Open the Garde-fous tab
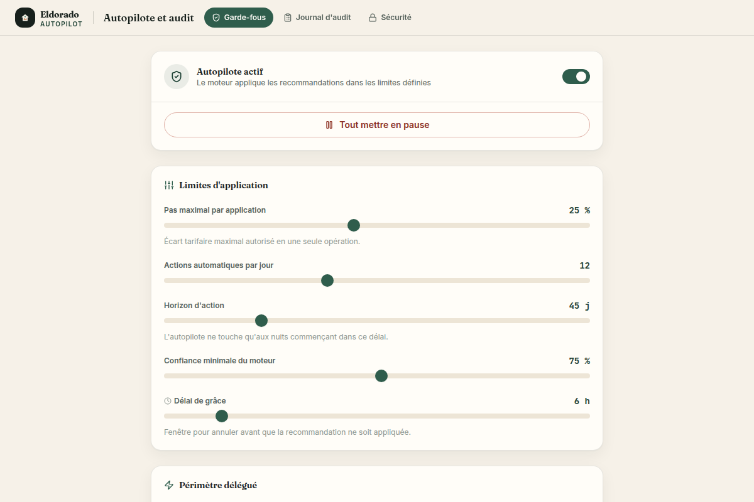 (239, 18)
